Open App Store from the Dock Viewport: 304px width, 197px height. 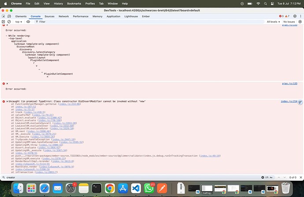click(x=123, y=188)
